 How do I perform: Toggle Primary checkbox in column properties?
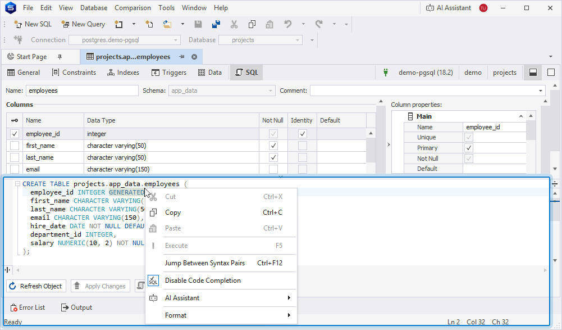[x=469, y=148]
